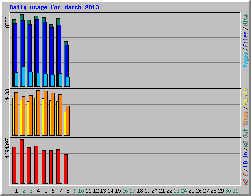The width and height of the screenshot is (251, 196).
Task: Click the kB F legend label
Action: click(245, 179)
